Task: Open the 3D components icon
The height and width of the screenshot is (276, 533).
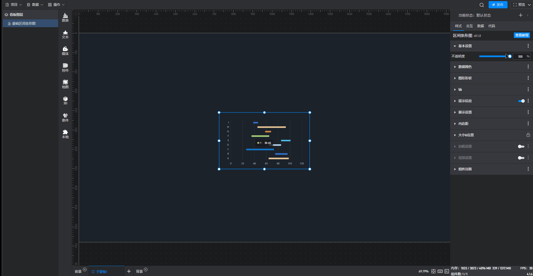Action: click(65, 100)
